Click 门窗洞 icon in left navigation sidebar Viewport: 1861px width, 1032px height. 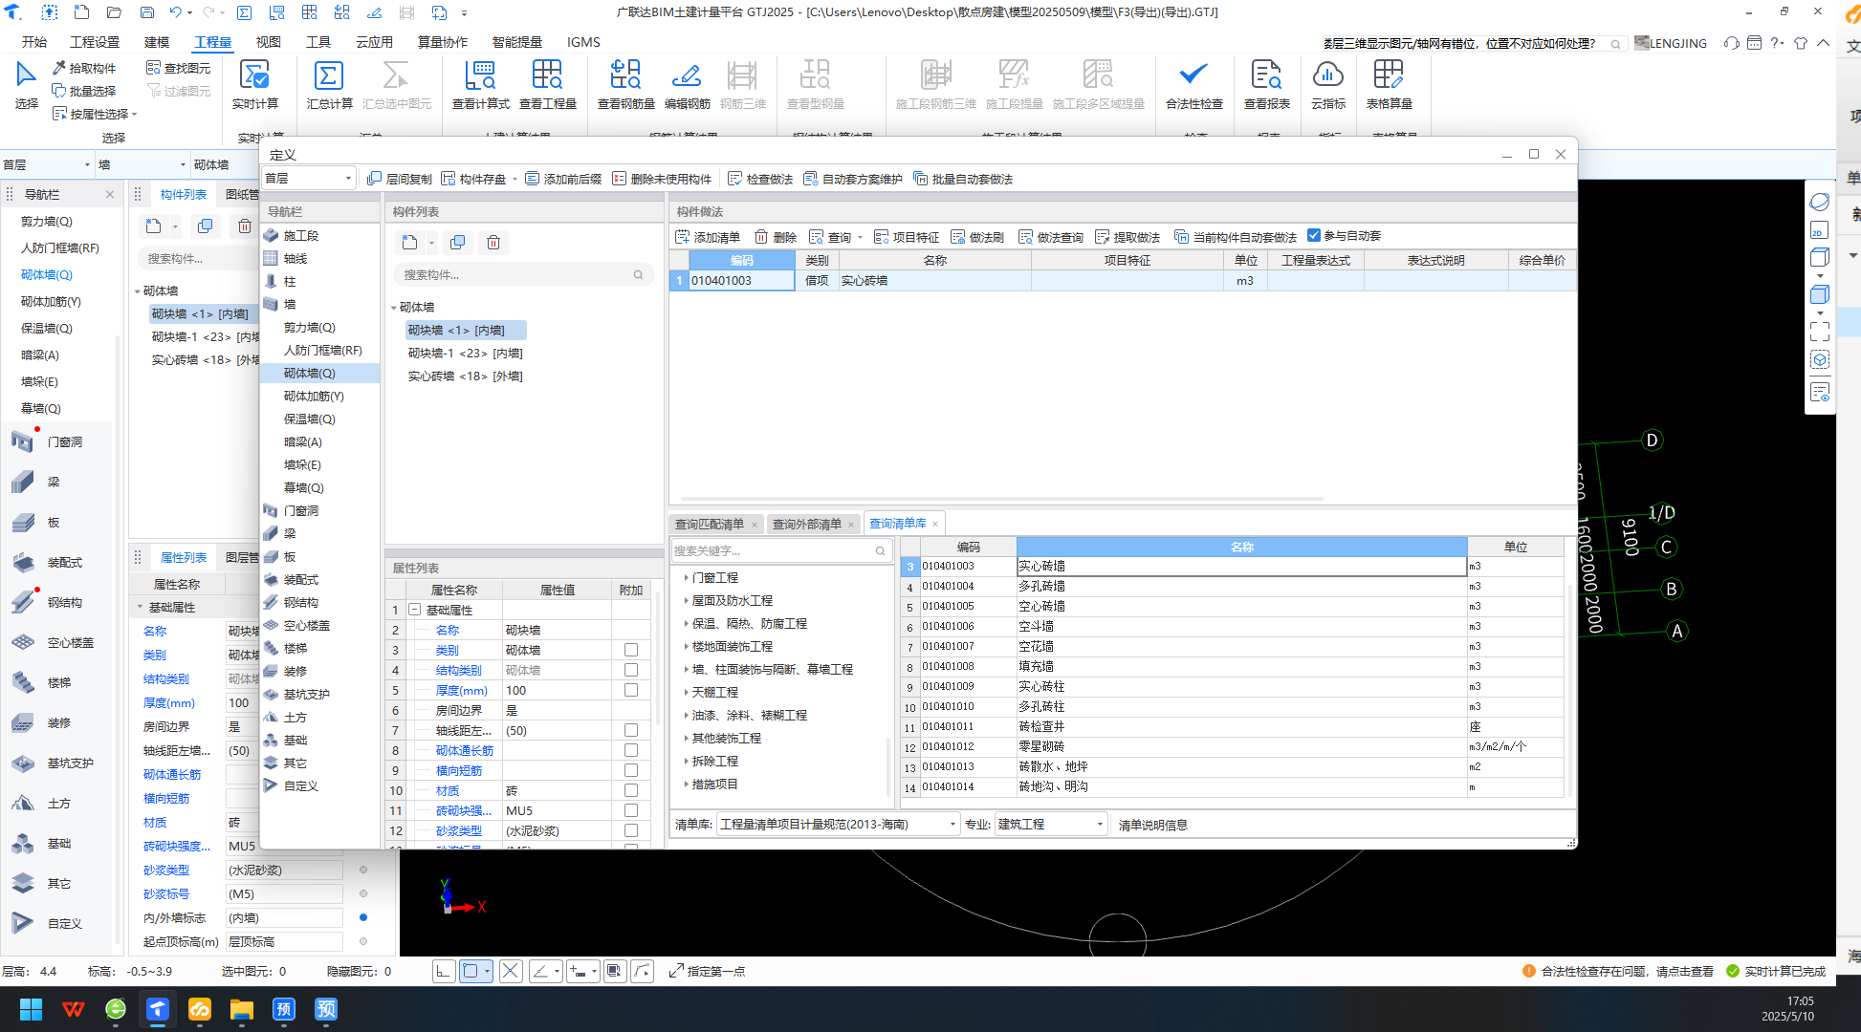coord(22,441)
